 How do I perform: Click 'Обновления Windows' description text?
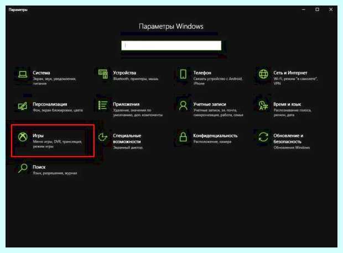292,147
